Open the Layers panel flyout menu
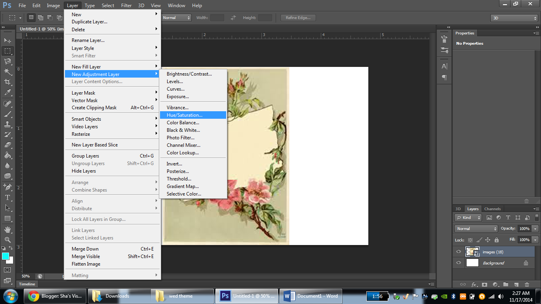 [535, 209]
